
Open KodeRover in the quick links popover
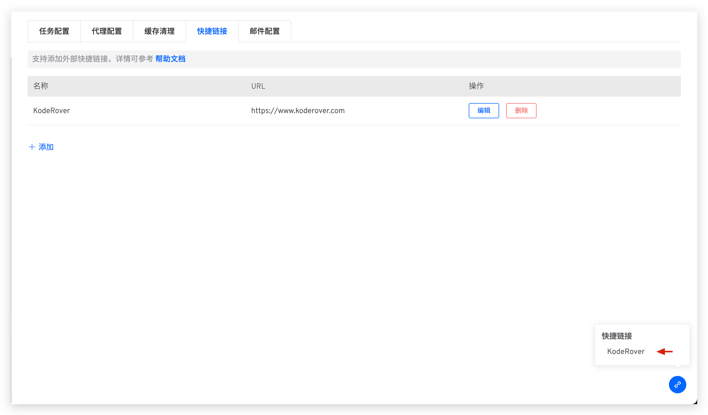pos(626,352)
